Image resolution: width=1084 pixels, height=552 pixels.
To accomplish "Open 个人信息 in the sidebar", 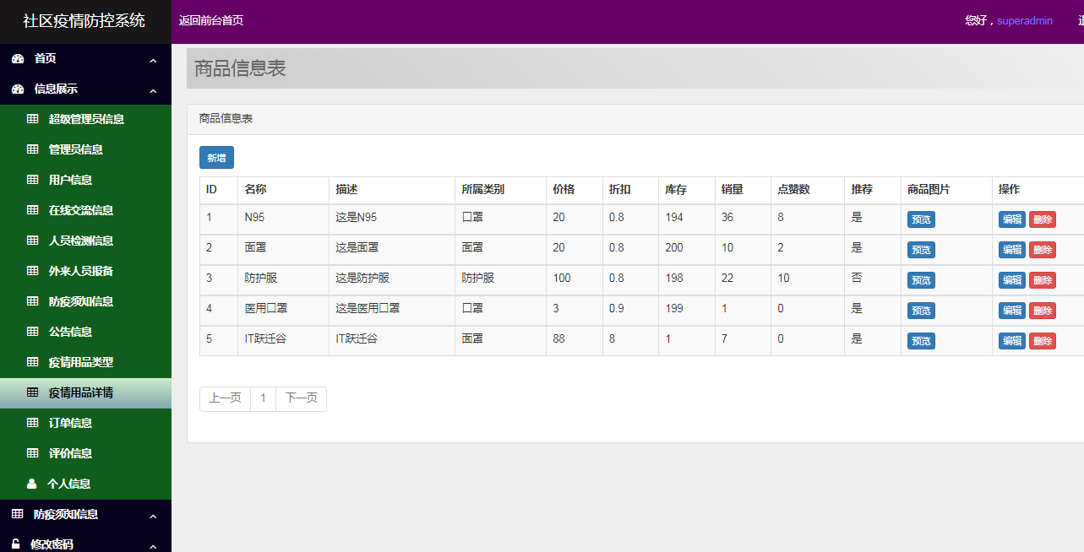I will tap(85, 484).
